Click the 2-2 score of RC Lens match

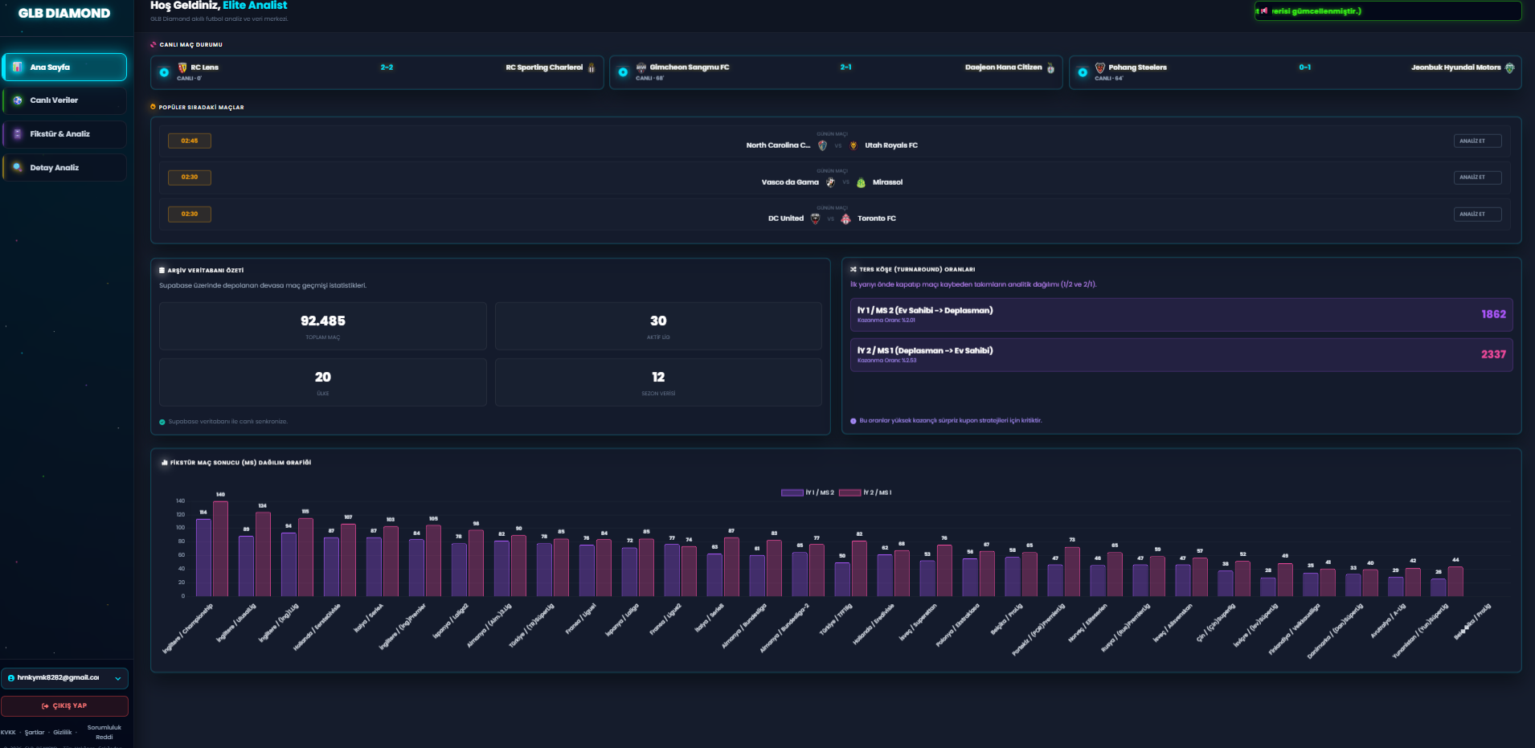[387, 67]
